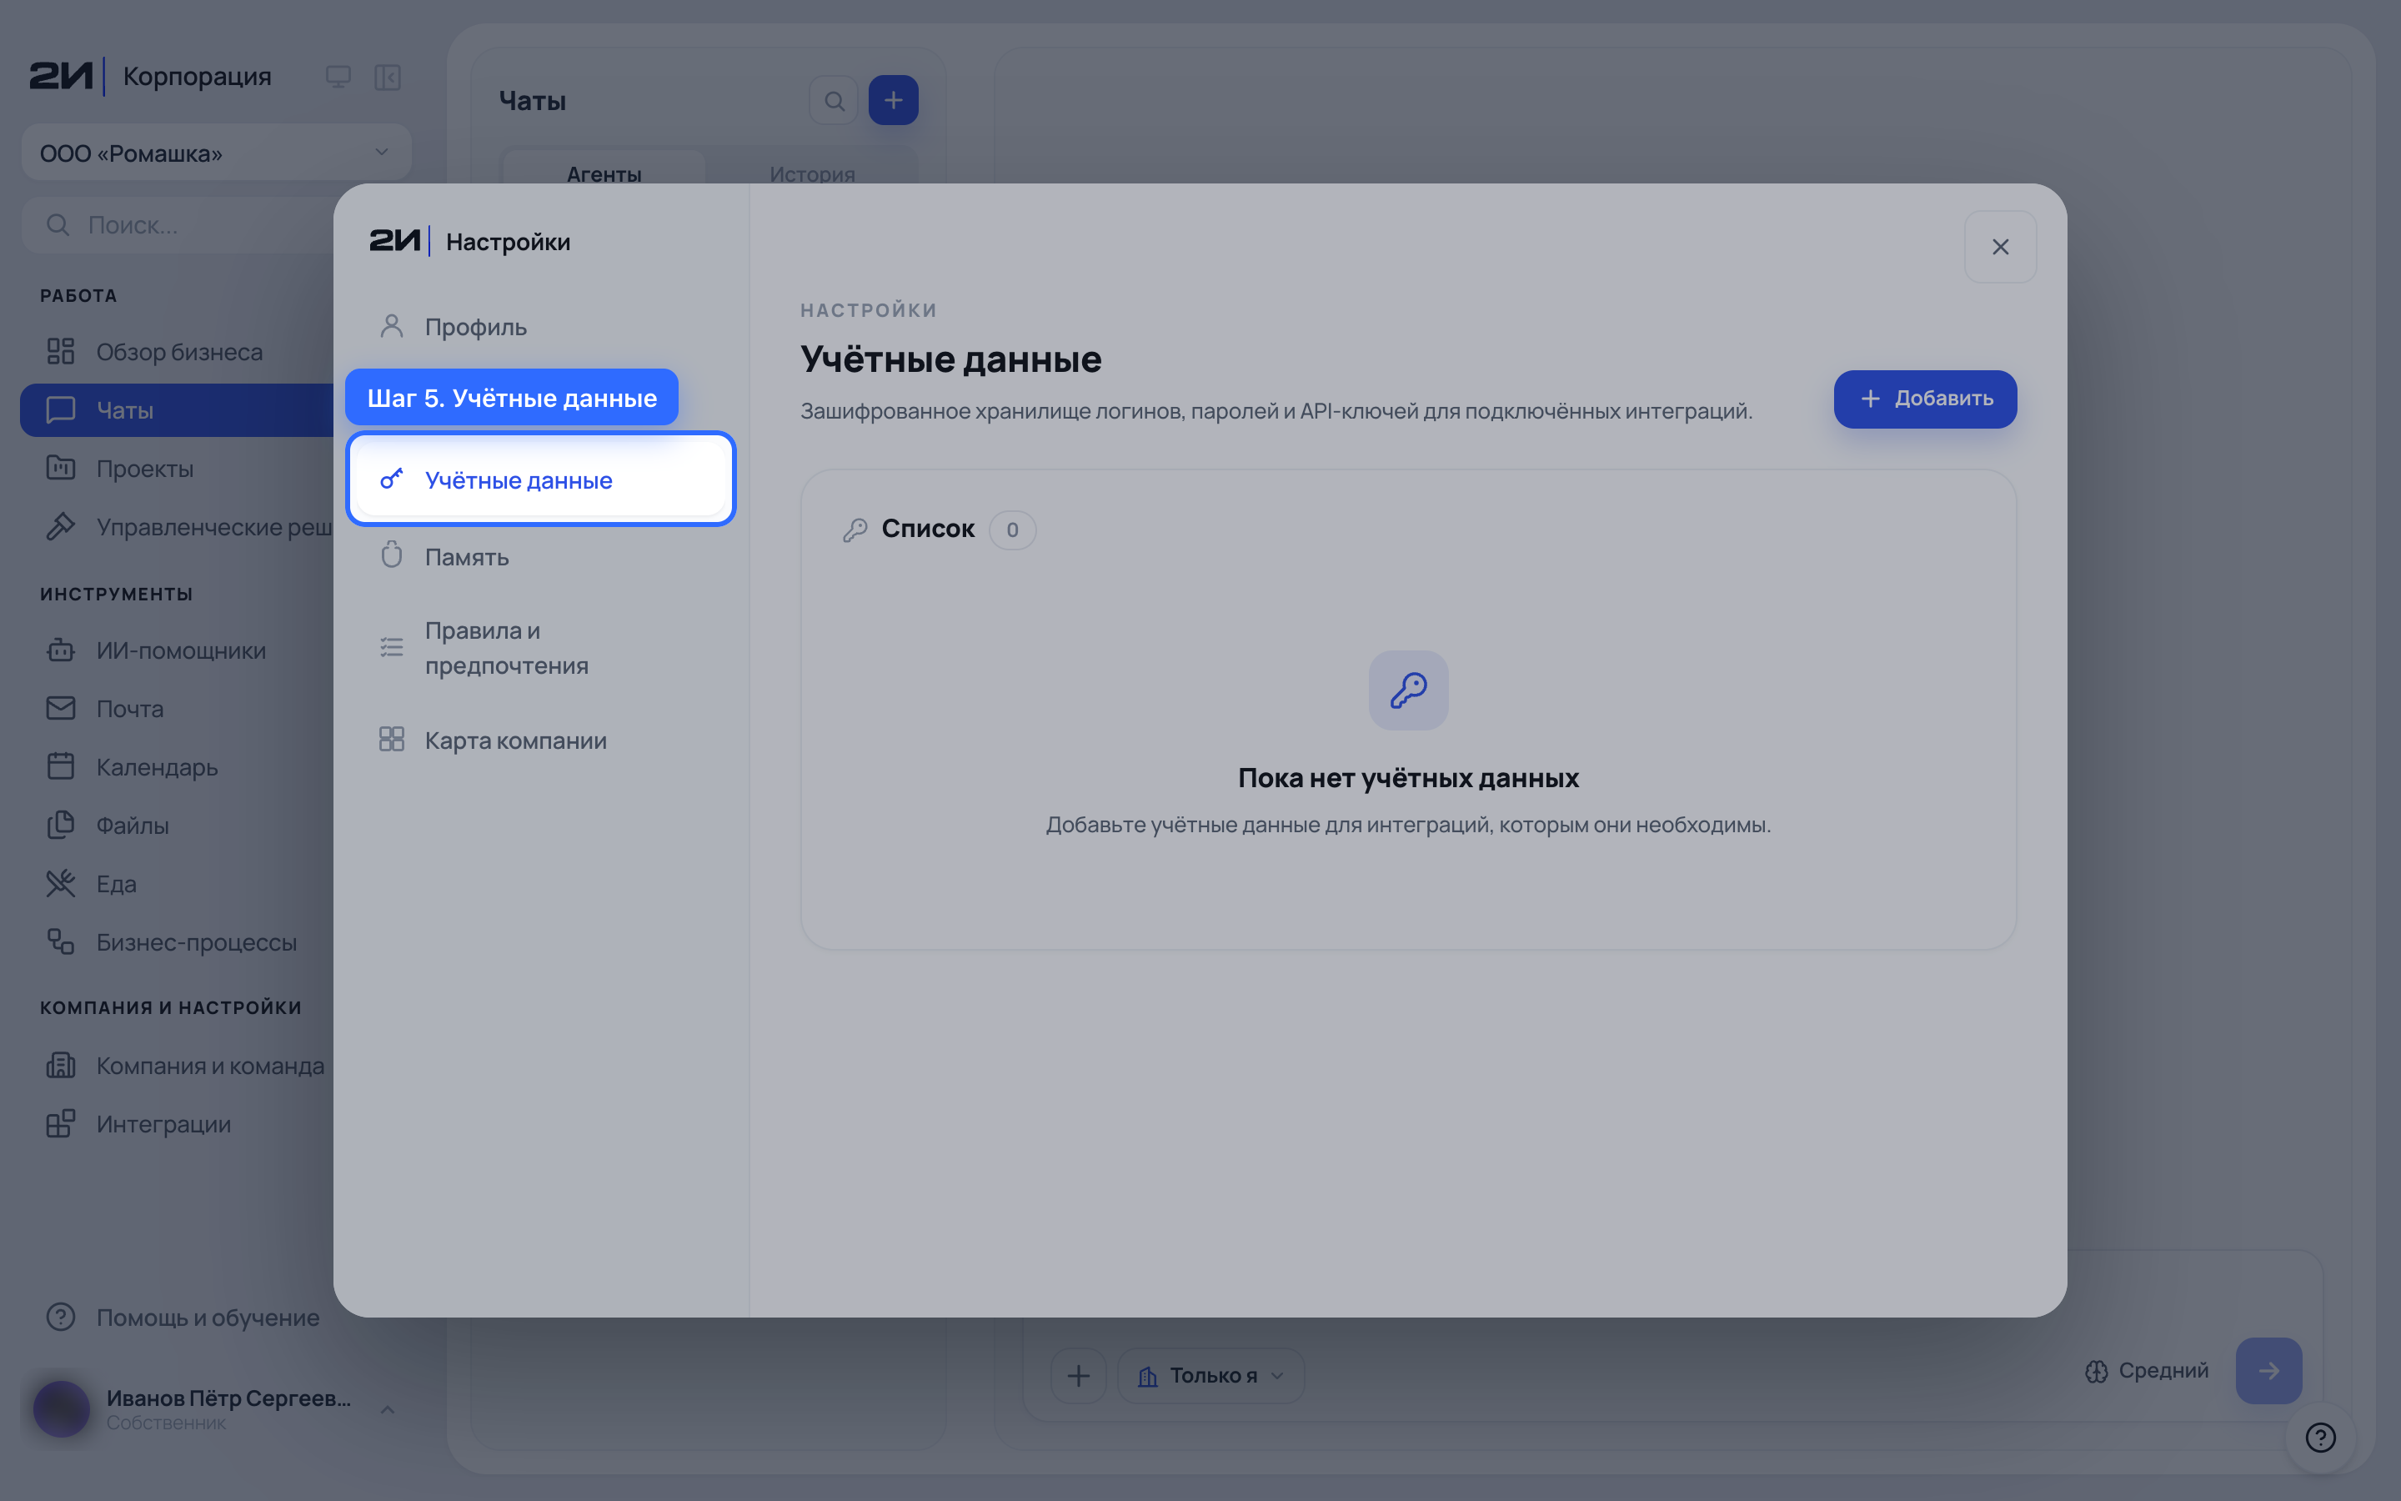
Task: Collapse sidebar with panel toggle icon
Action: [x=388, y=77]
